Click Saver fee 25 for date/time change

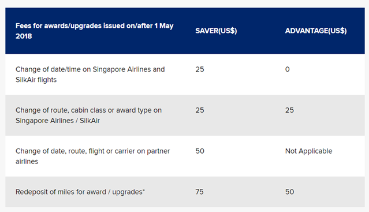(x=200, y=69)
